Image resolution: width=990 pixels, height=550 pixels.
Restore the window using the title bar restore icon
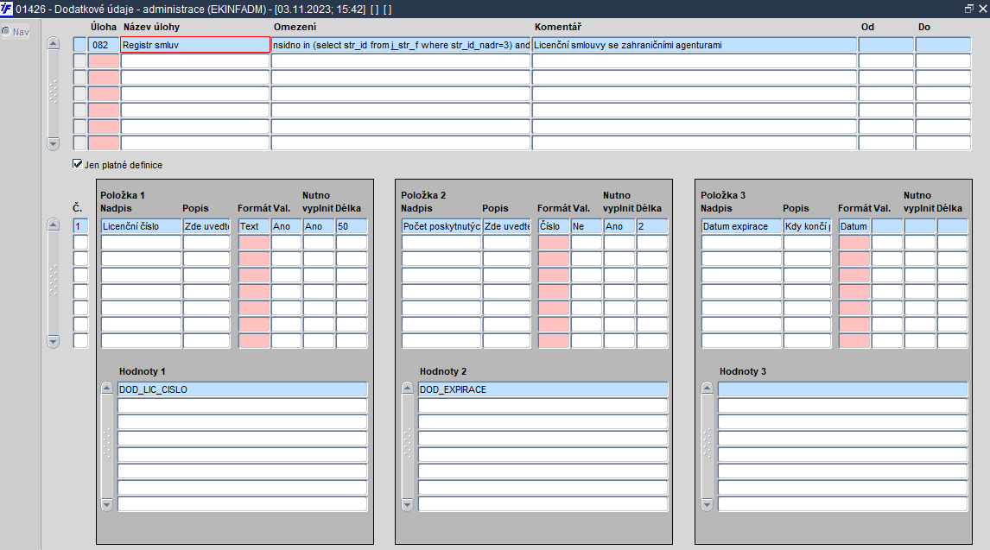pos(969,9)
